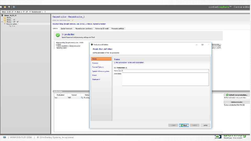Click the fourth toolbar icon after the separator
Image resolution: width=251 pixels, height=141 pixels.
14,7
